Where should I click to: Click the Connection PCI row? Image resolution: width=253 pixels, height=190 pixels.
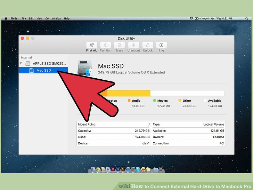(x=188, y=143)
